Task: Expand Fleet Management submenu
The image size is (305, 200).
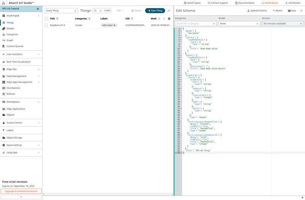Action: click(x=39, y=76)
